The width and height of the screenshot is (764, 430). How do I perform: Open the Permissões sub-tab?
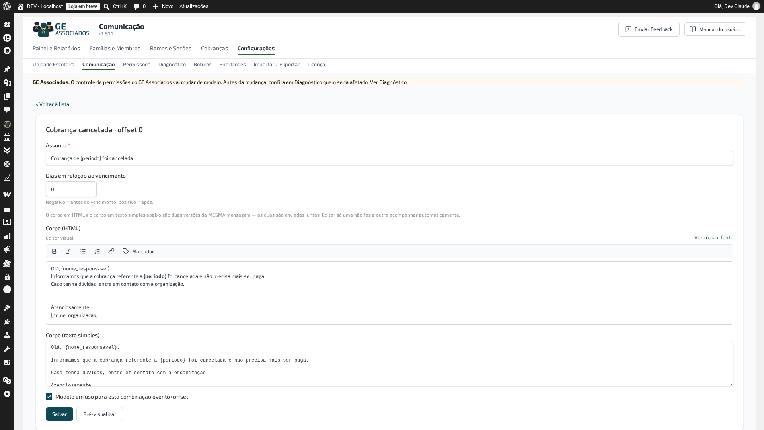(x=136, y=64)
